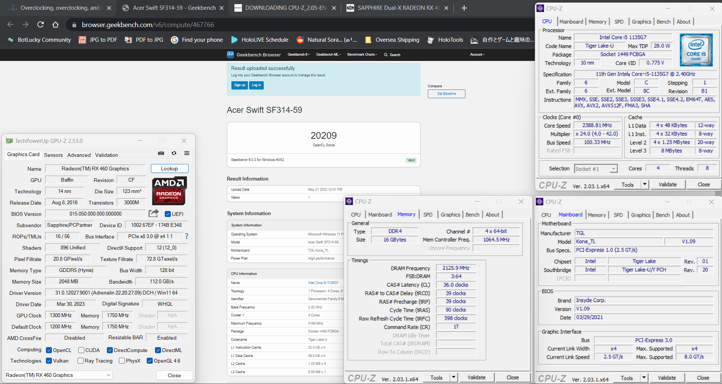Open the Socket #1 selection dropdown
This screenshot has width=722, height=384.
tap(596, 169)
